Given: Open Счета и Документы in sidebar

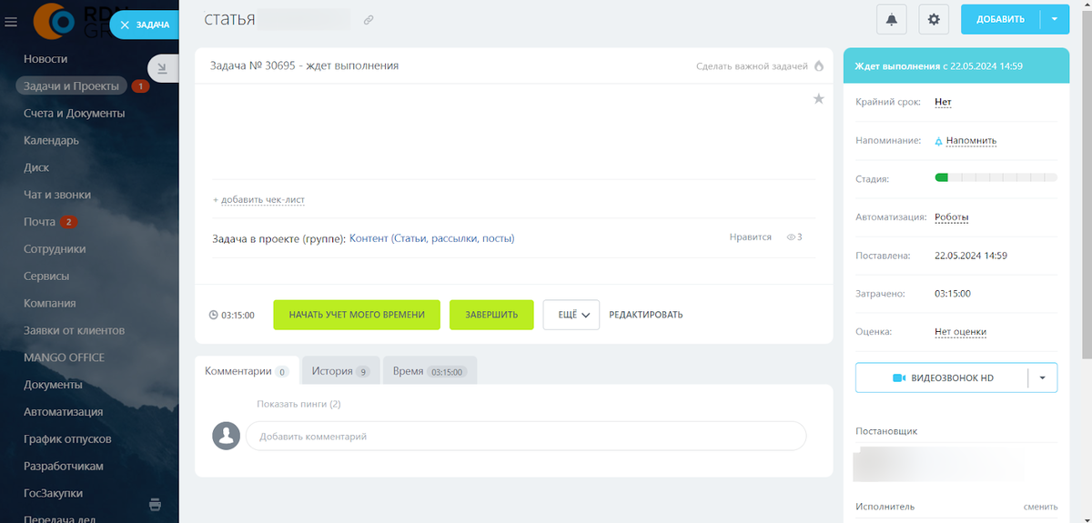Looking at the screenshot, I should (75, 114).
